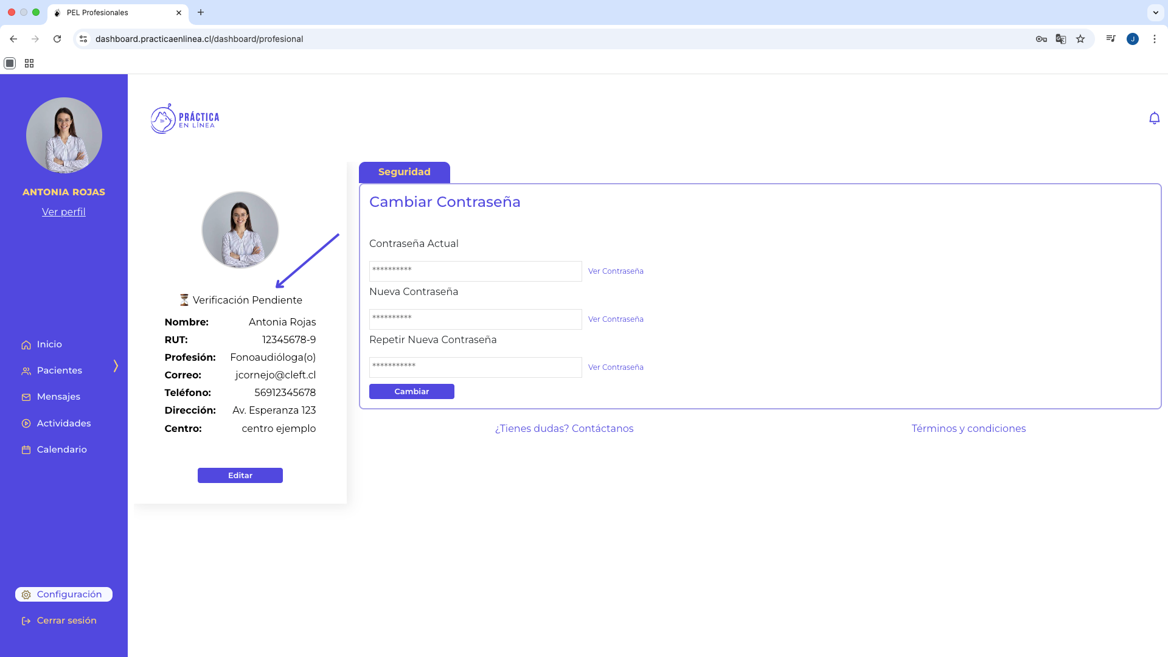Screen dimensions: 1168x657
Task: Open the browser tab list dropdown
Action: tap(1155, 12)
